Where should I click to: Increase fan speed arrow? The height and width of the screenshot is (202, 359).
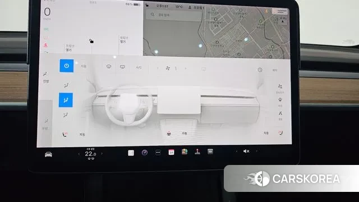click(186, 68)
